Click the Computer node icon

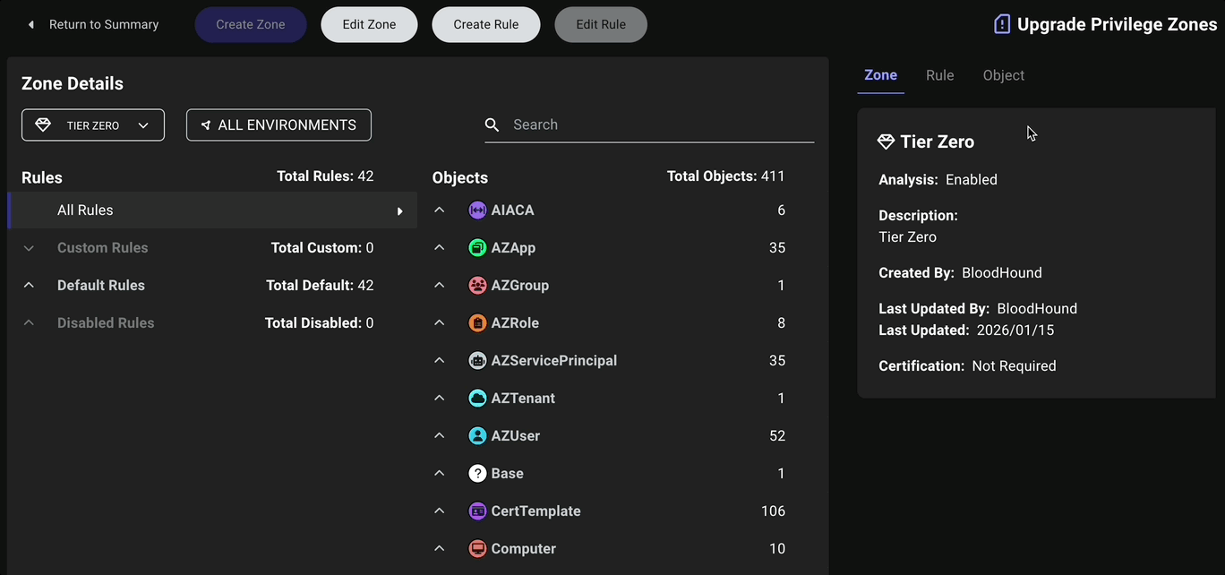477,549
